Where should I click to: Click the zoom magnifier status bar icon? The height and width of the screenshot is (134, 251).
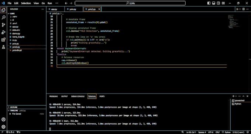click(183, 132)
